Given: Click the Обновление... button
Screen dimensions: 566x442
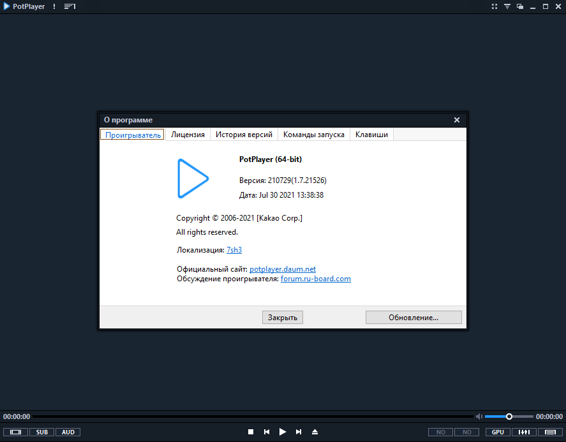Looking at the screenshot, I should point(413,318).
